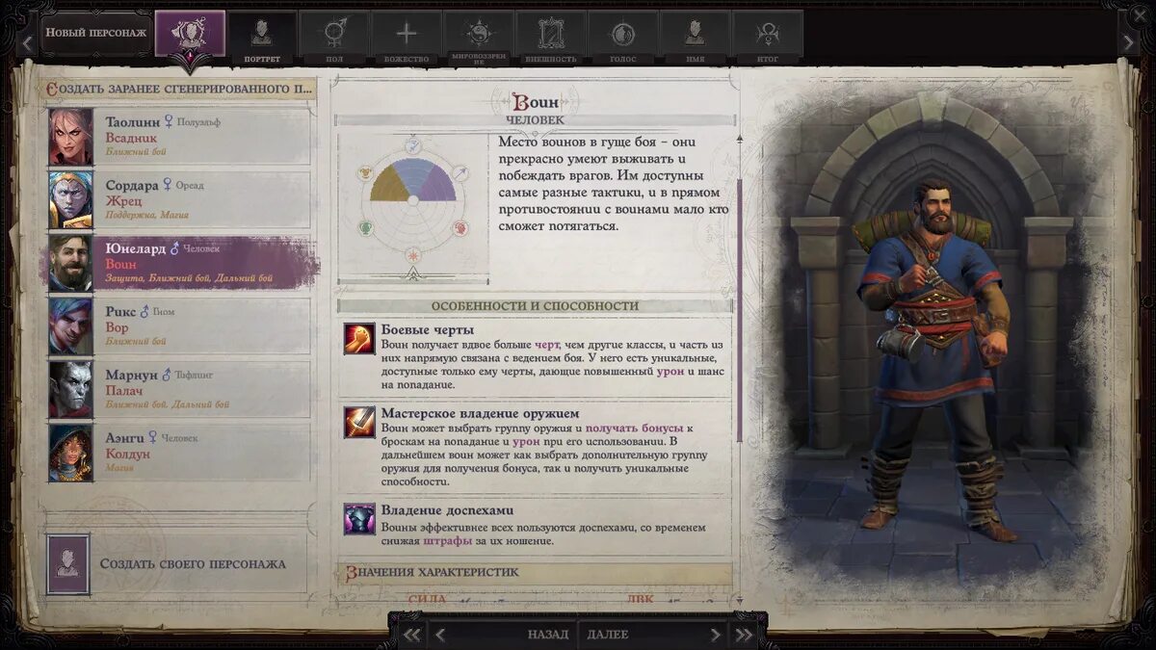Click the Всадник class label
Viewport: 1156px width, 650px height.
130,138
